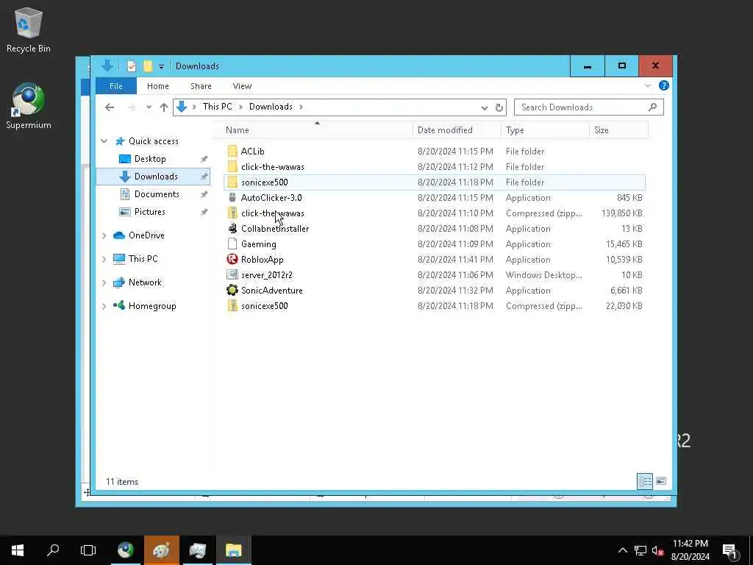Select the Supermium desktop shortcut
The image size is (753, 565).
pos(29,106)
